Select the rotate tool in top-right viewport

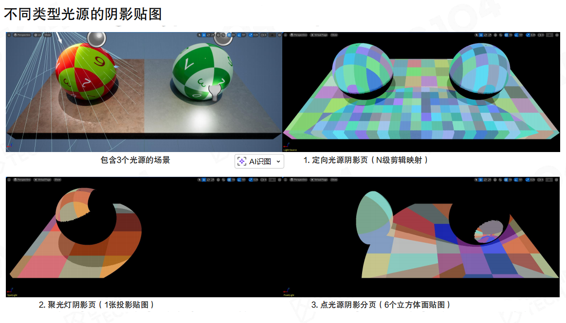point(485,35)
